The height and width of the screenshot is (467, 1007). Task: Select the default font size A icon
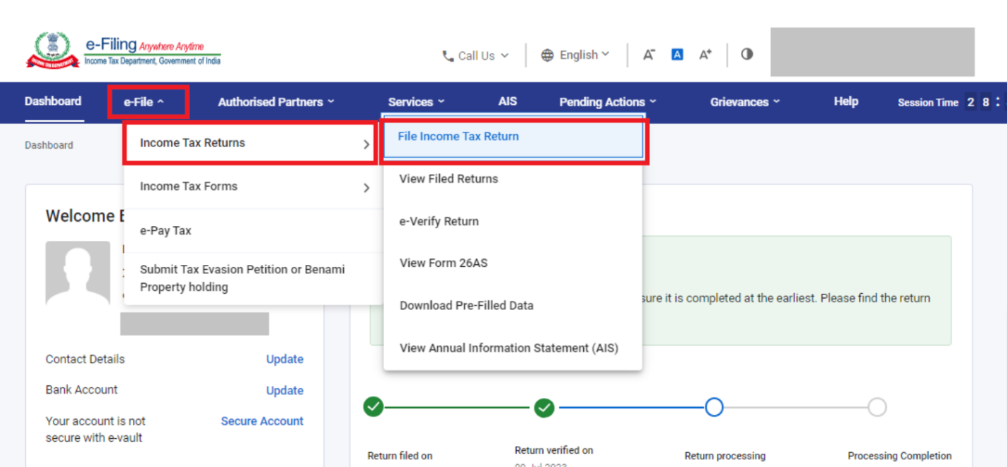(677, 55)
